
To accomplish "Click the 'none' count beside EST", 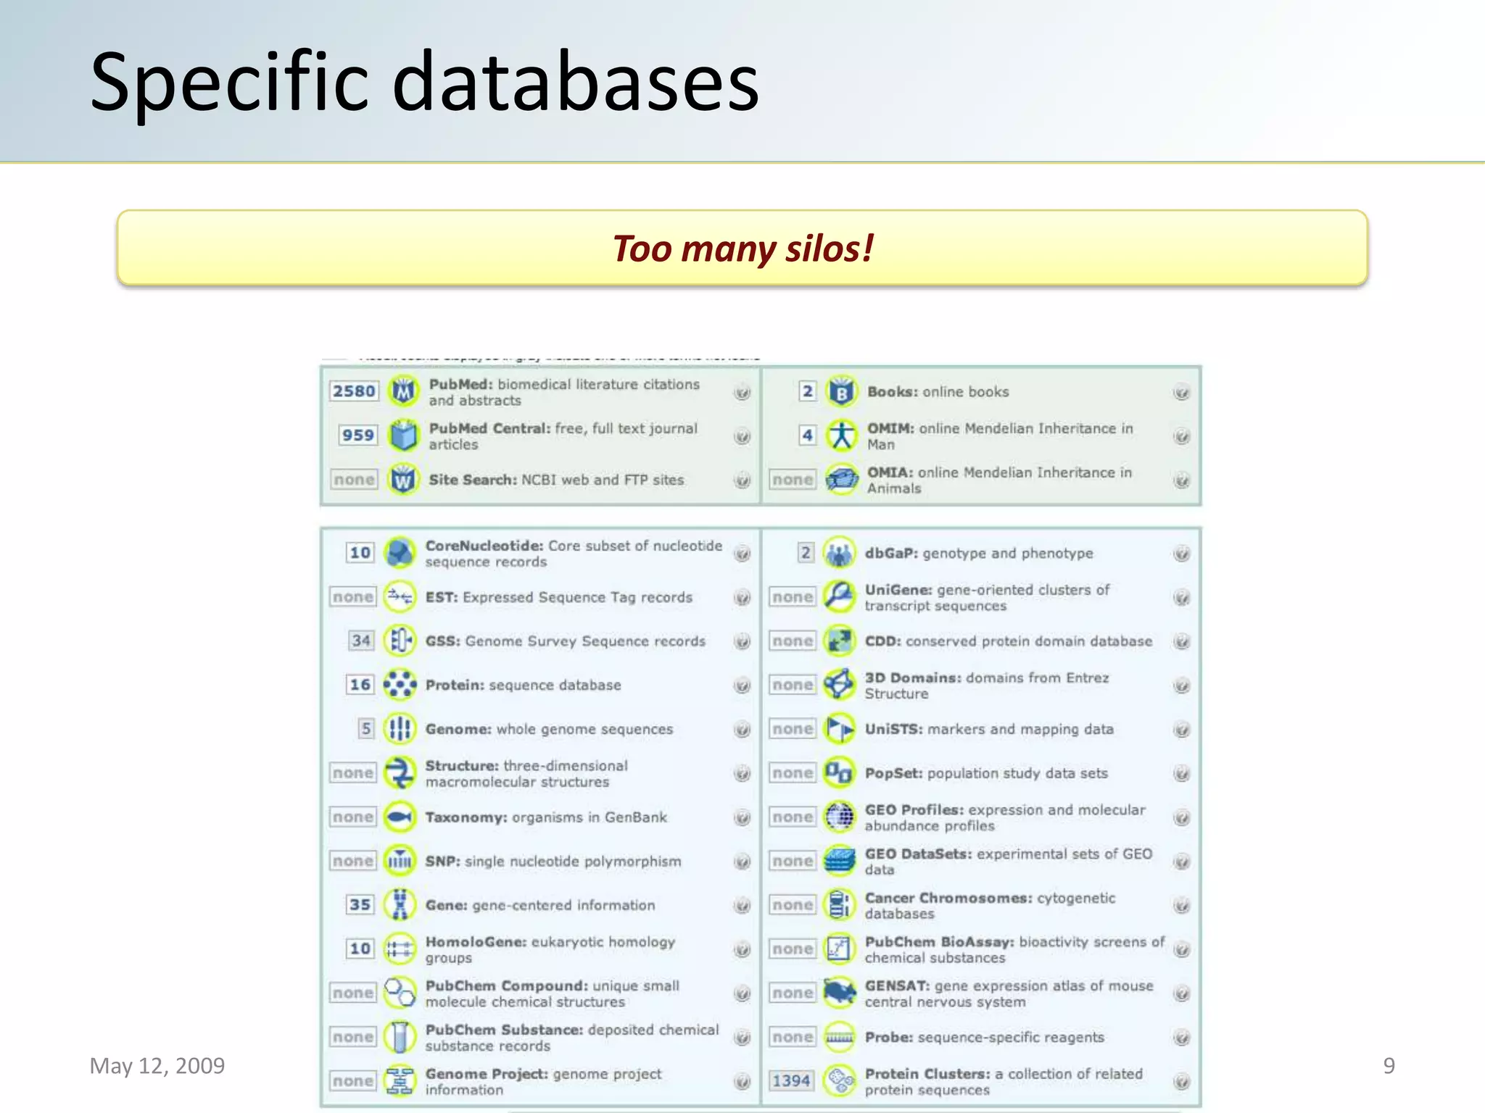I will tap(353, 597).
